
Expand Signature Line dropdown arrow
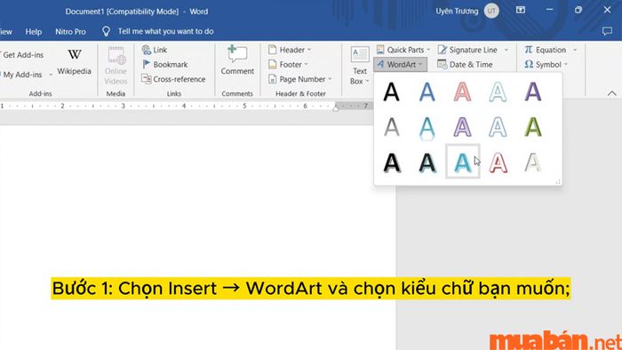click(x=506, y=50)
